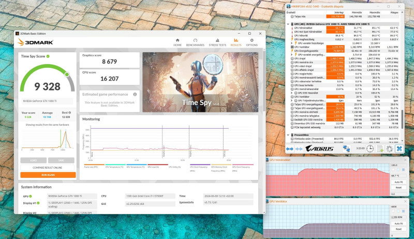Switch to STRESS TESTS tab in 3DMark
Screen dimensions: 414x239
click(x=217, y=42)
